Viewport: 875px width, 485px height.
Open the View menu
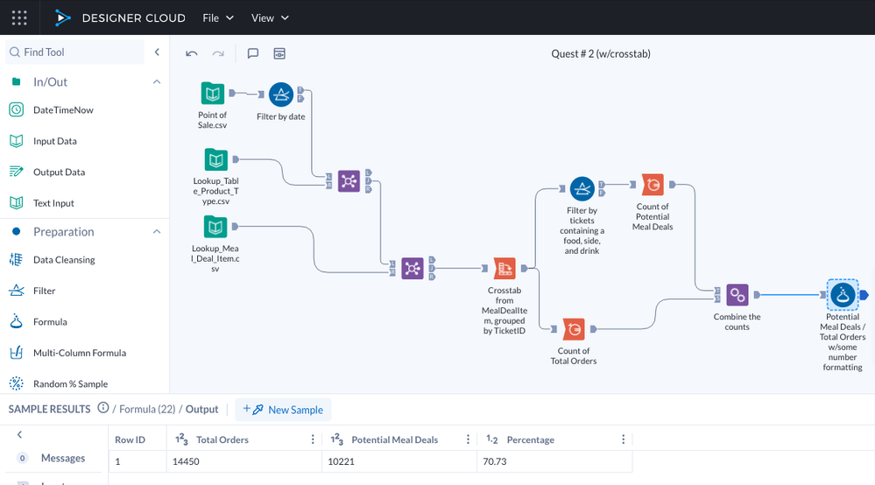coord(270,18)
